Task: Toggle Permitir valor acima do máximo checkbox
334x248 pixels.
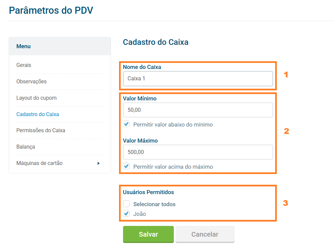Action: click(x=126, y=166)
